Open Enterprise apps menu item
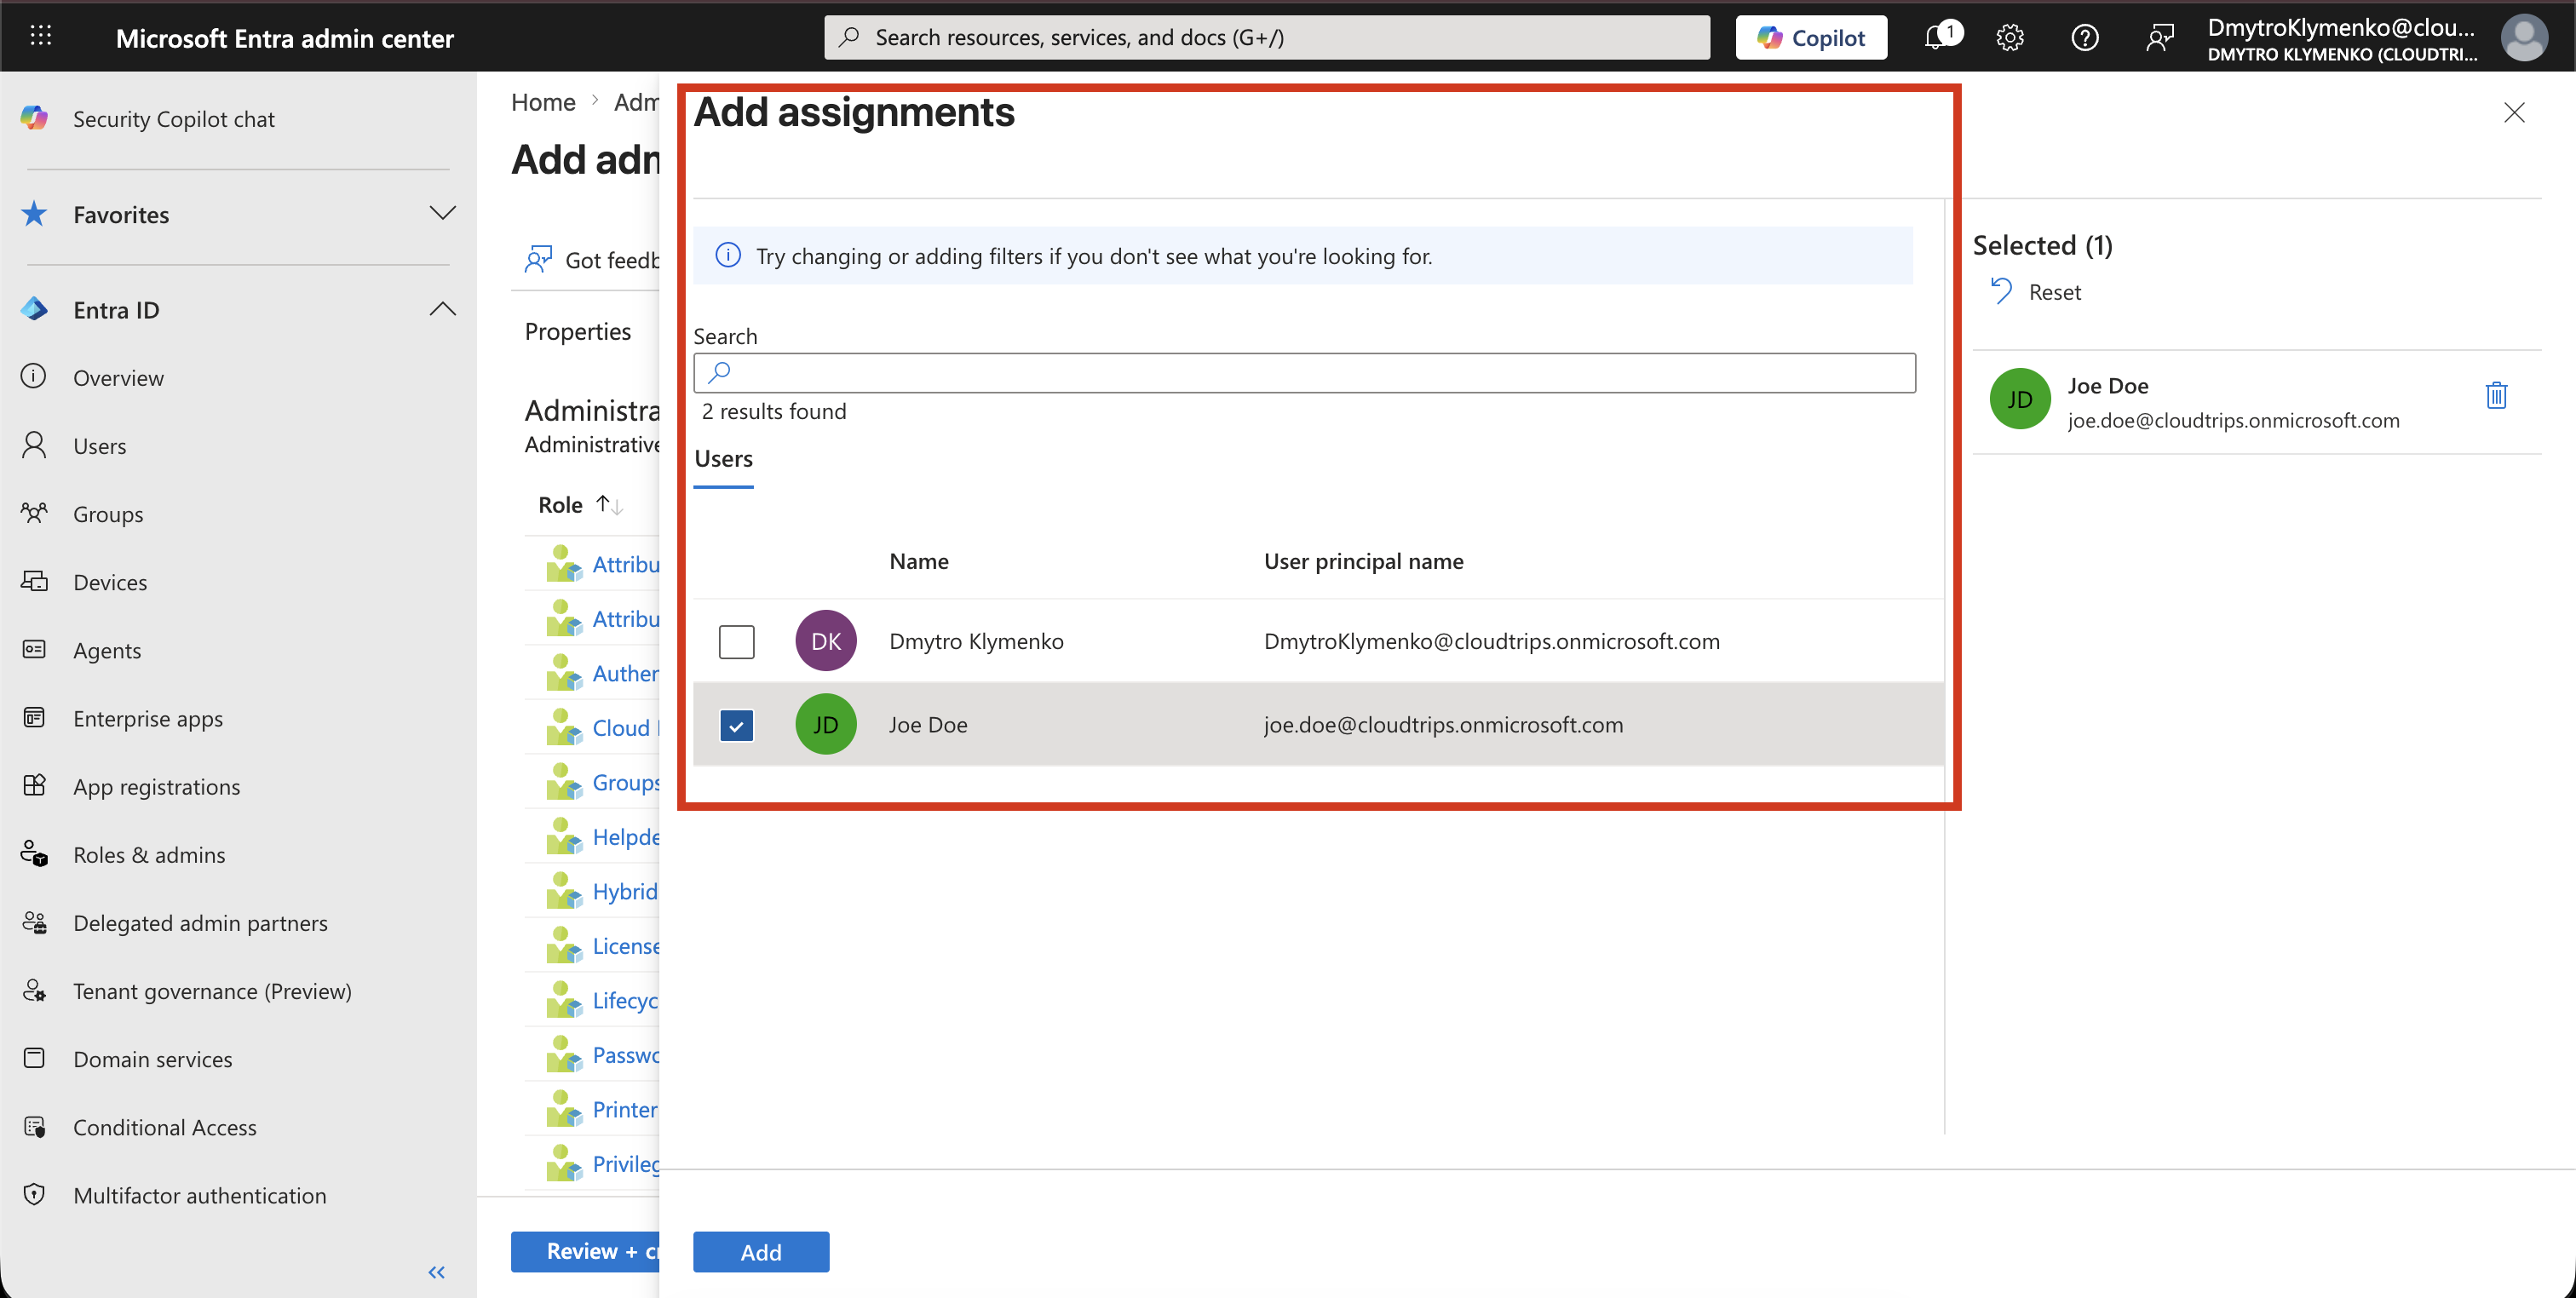This screenshot has height=1298, width=2576. coord(147,718)
